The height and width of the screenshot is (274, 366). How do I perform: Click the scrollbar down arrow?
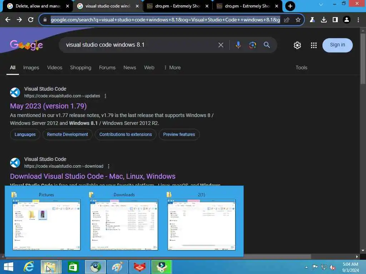[x=363, y=250]
